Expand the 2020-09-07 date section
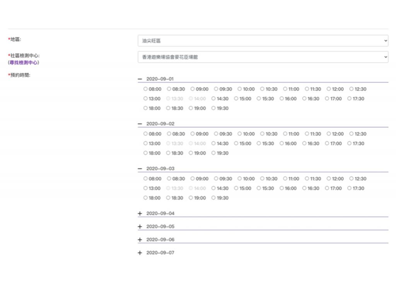 click(140, 253)
